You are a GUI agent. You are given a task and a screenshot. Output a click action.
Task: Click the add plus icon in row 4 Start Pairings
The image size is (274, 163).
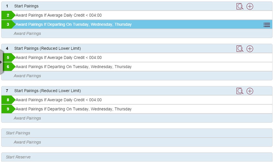pyautogui.click(x=250, y=49)
